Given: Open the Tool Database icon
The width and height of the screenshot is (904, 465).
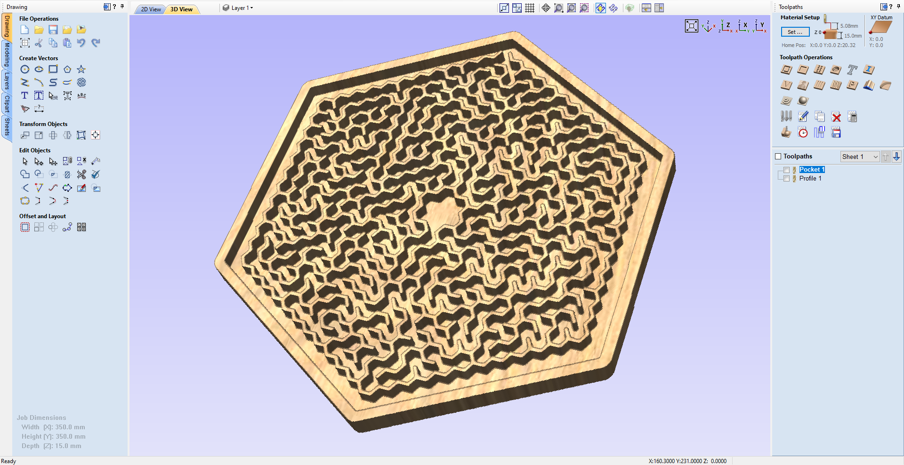Looking at the screenshot, I should coord(786,117).
